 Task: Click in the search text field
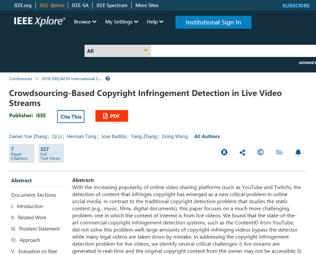click(x=233, y=51)
